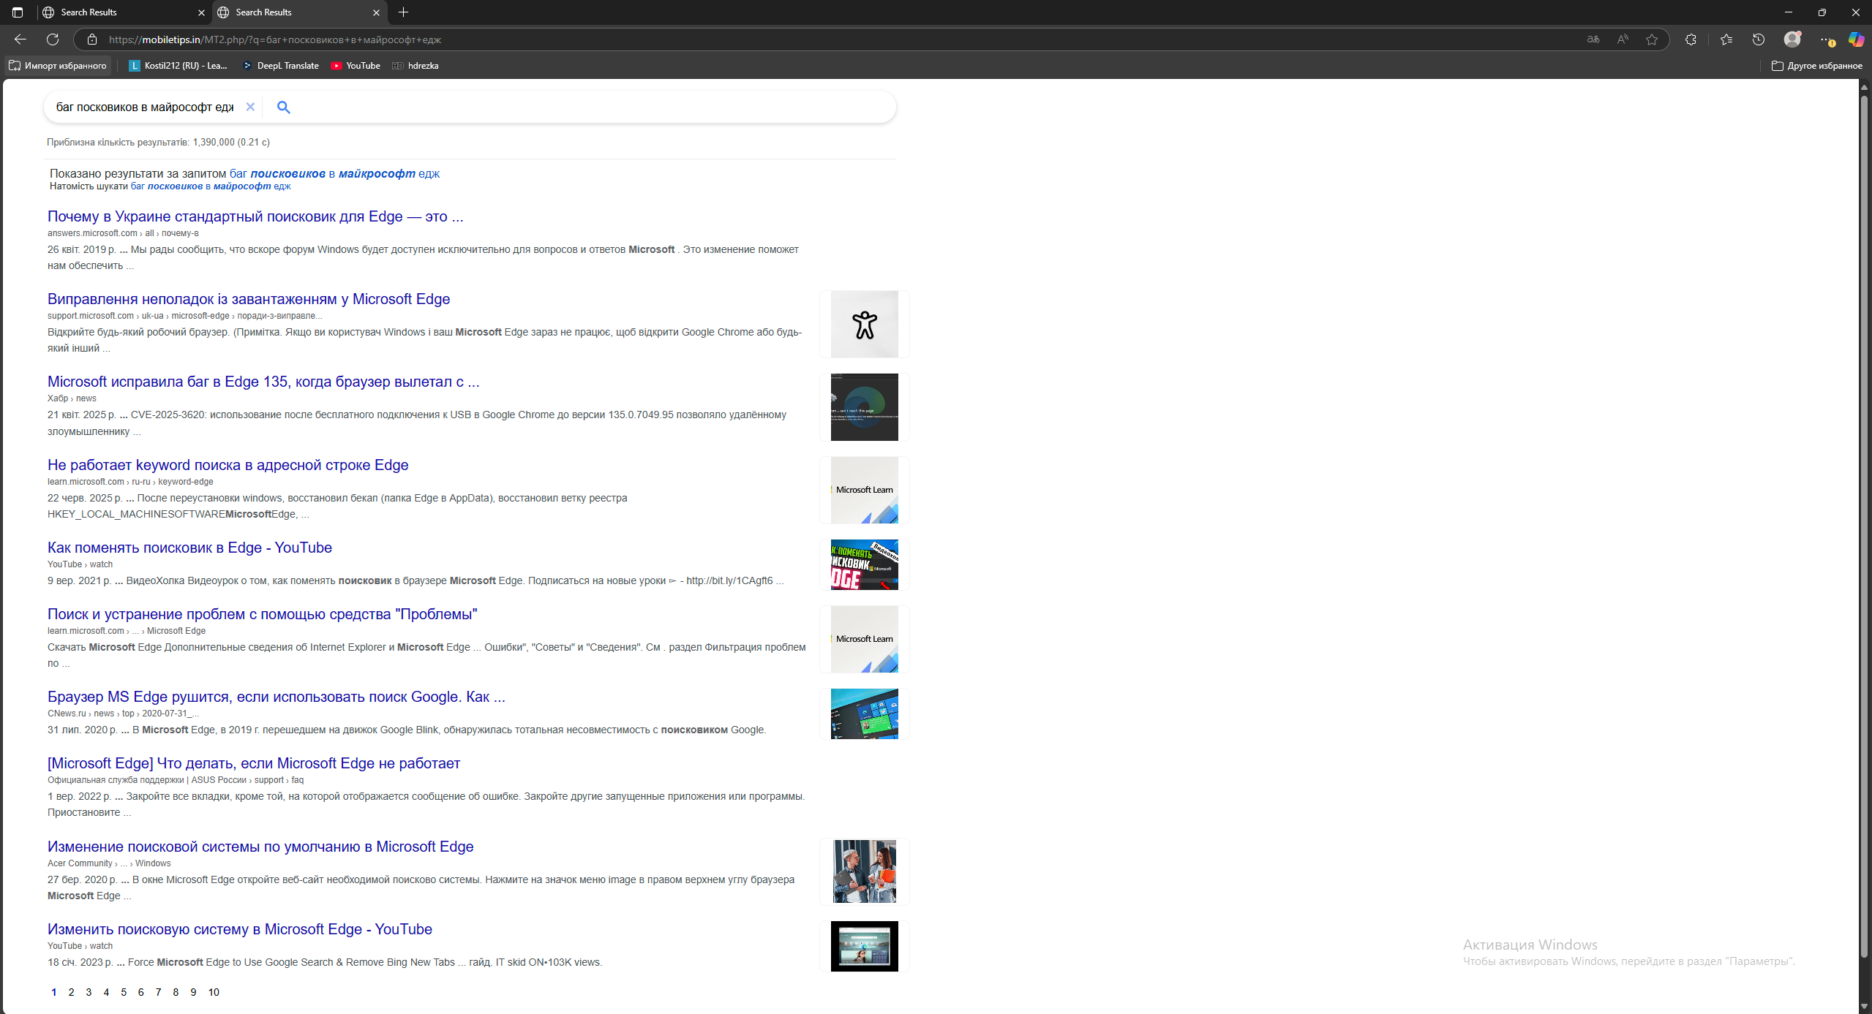Screen dimensions: 1872x1014
Task: Search instead for original 'посковиков' query
Action: coord(211,186)
